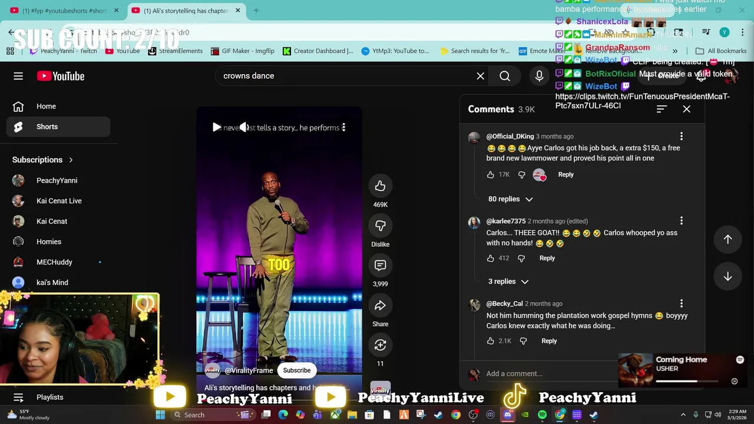Click the search magnifier button
This screenshot has height=424, width=754.
(505, 76)
